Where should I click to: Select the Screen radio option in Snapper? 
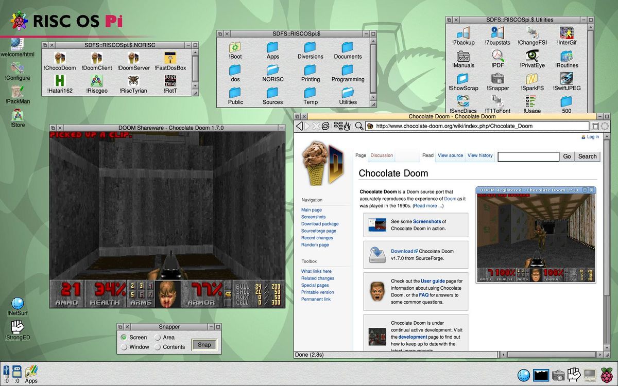[x=124, y=338]
